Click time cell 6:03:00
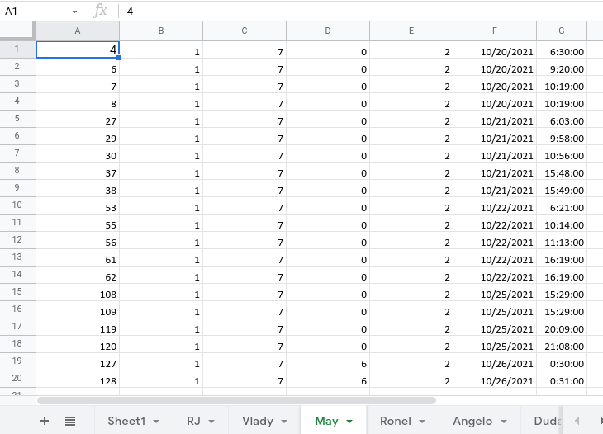Image resolution: width=603 pixels, height=434 pixels. pos(562,119)
